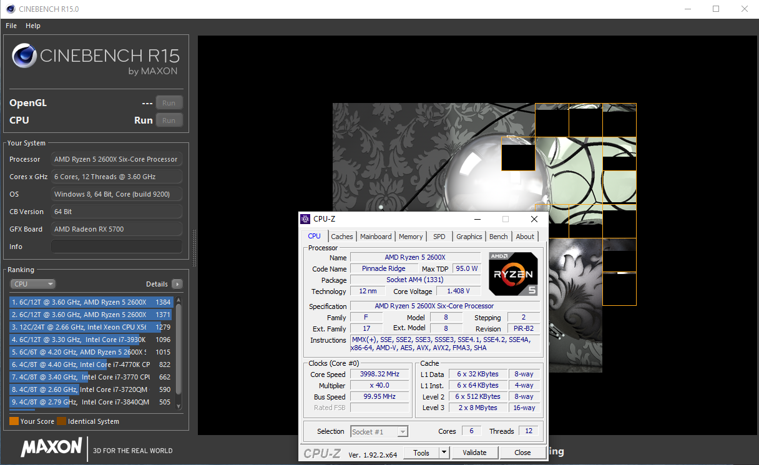Run the CPU benchmark
The width and height of the screenshot is (759, 465).
(x=169, y=120)
